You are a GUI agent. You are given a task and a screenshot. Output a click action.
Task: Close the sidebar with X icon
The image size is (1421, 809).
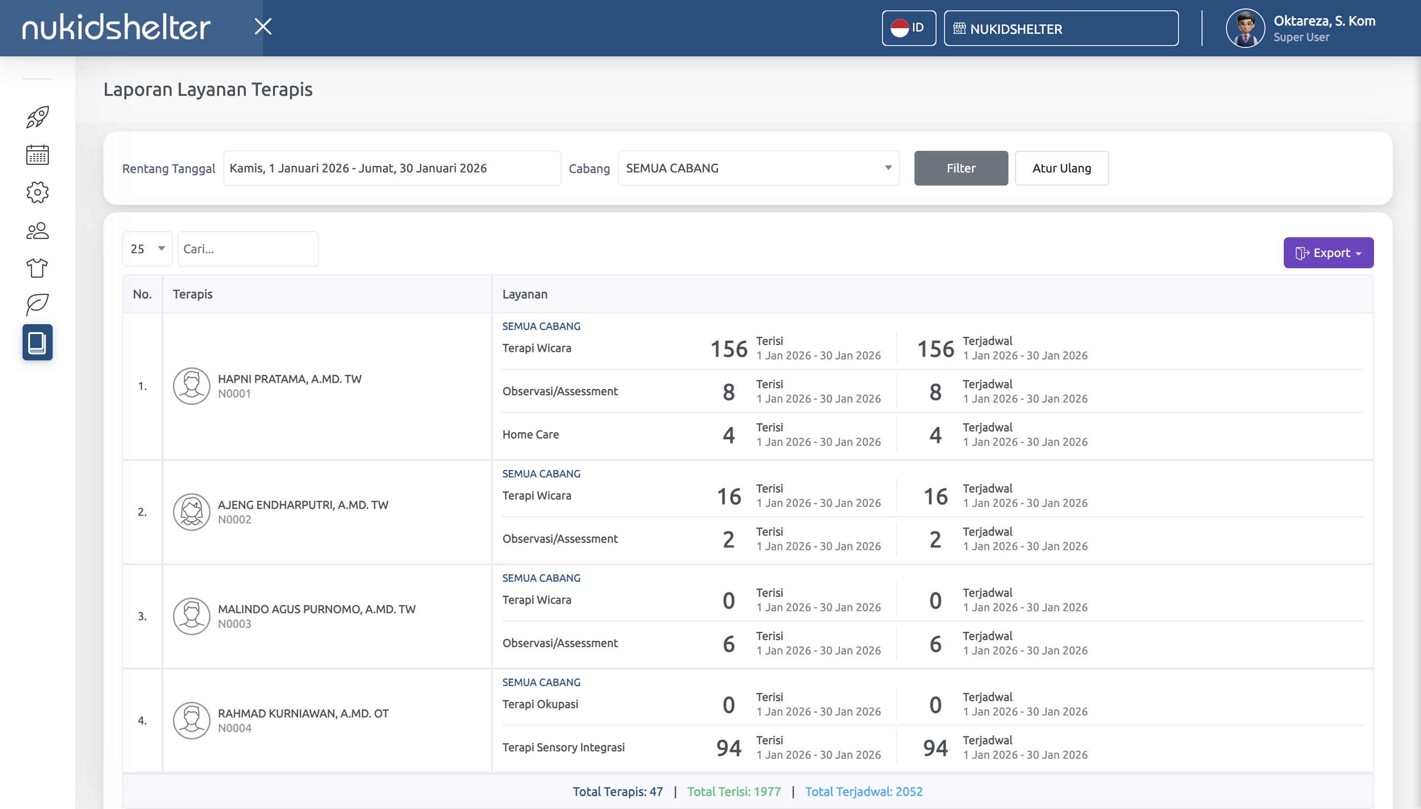(x=263, y=26)
